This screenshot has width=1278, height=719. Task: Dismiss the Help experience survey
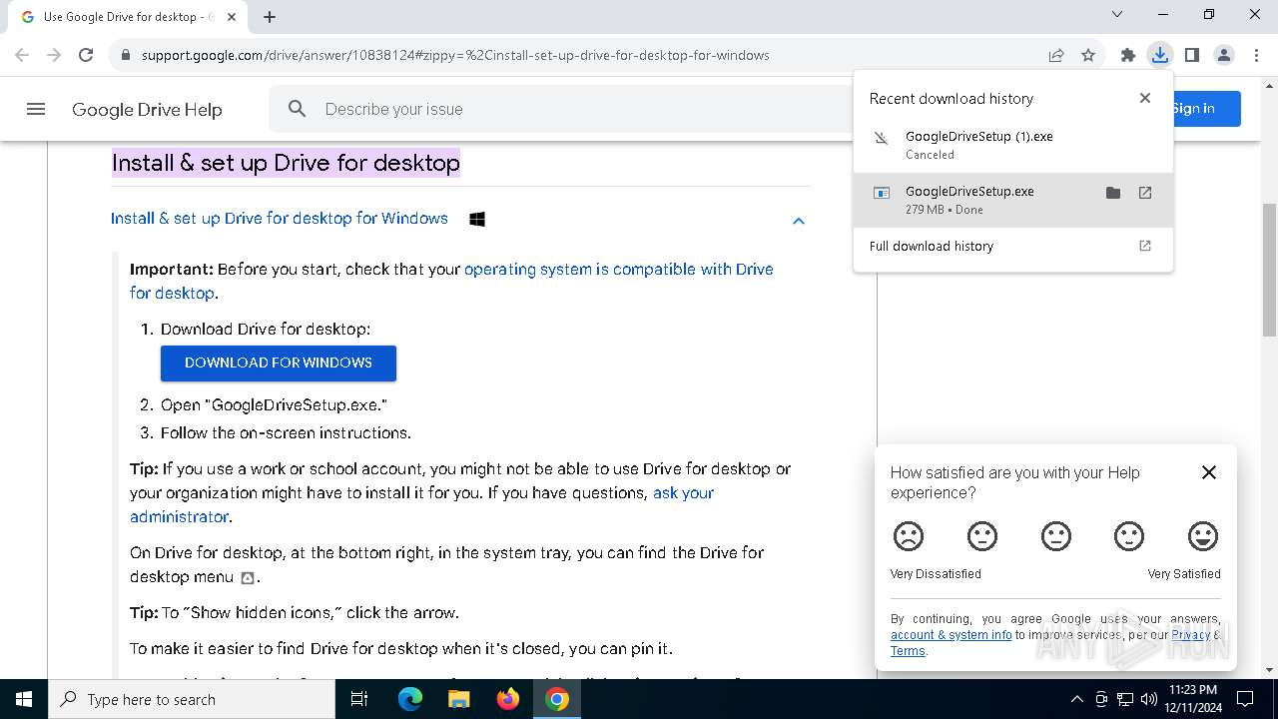1209,472
